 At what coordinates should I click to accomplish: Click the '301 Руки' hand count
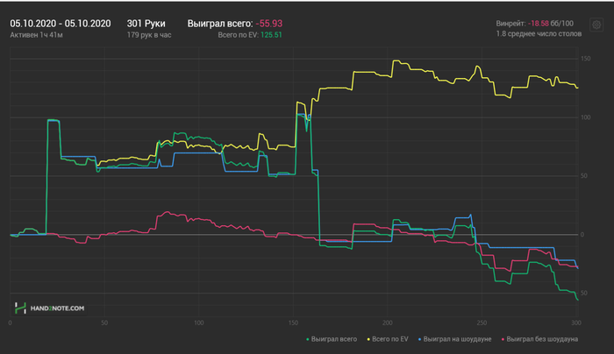(146, 24)
